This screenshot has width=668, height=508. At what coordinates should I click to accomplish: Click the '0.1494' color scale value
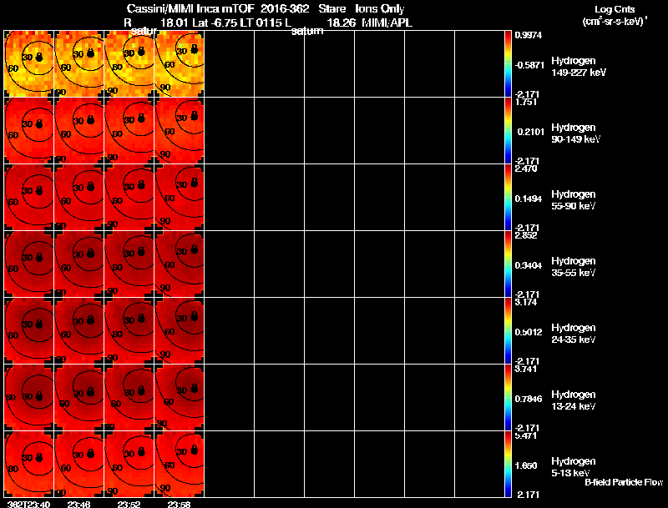pyautogui.click(x=529, y=199)
